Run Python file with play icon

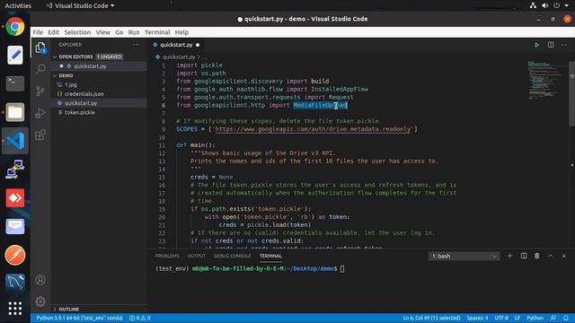pyautogui.click(x=536, y=45)
